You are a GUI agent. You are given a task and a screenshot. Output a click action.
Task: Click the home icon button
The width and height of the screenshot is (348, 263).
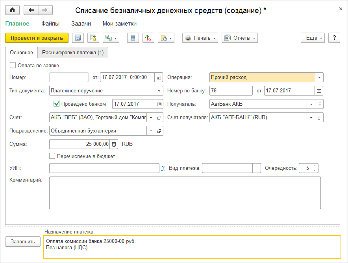click(13, 10)
